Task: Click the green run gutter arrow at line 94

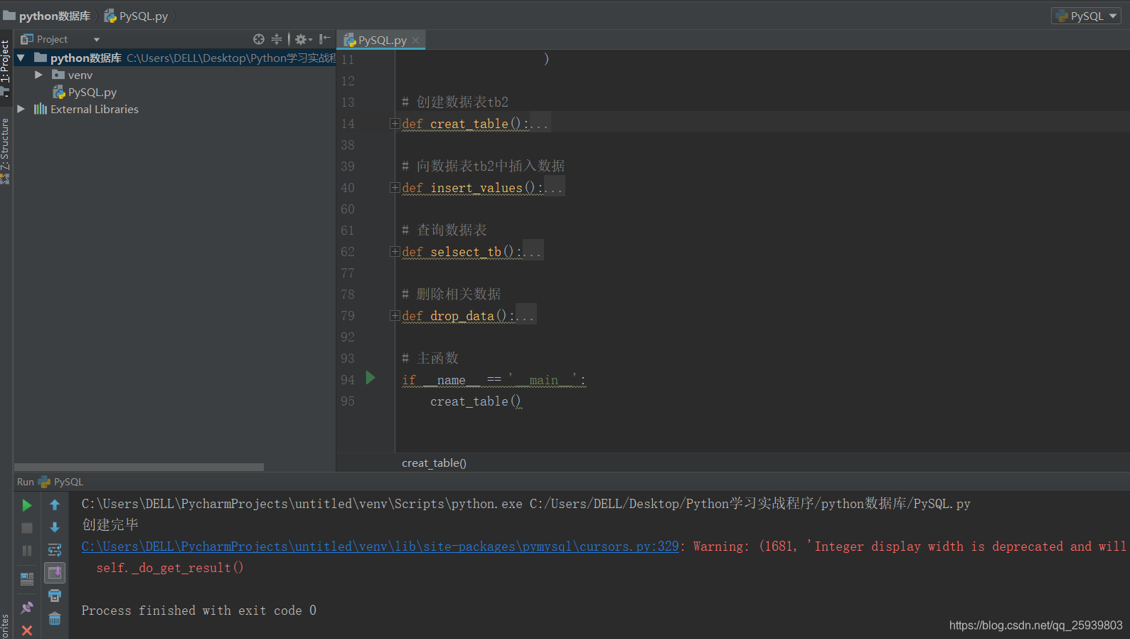Action: [x=371, y=378]
